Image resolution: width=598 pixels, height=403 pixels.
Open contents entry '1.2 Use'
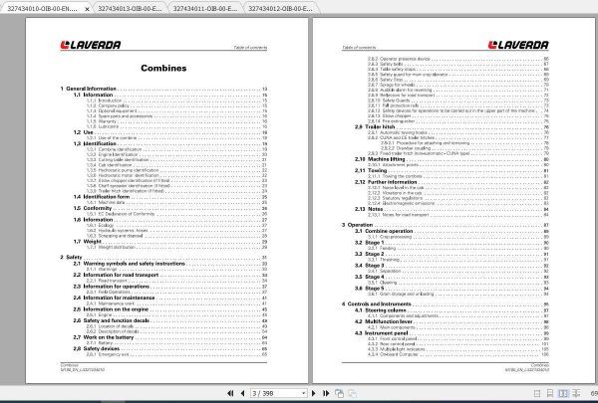pyautogui.click(x=170, y=132)
